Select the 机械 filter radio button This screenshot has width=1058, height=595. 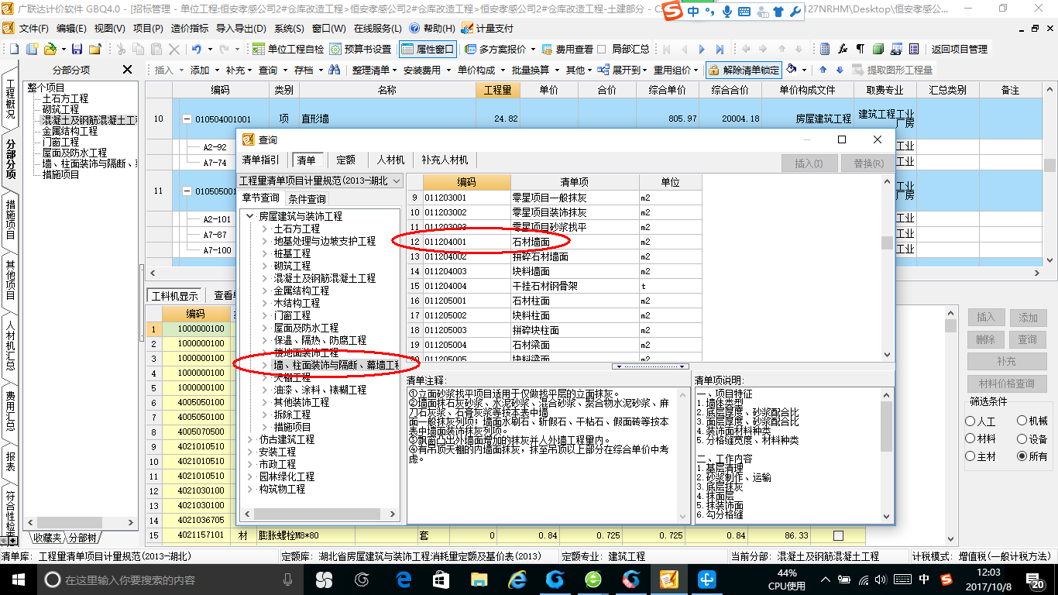pyautogui.click(x=1022, y=421)
